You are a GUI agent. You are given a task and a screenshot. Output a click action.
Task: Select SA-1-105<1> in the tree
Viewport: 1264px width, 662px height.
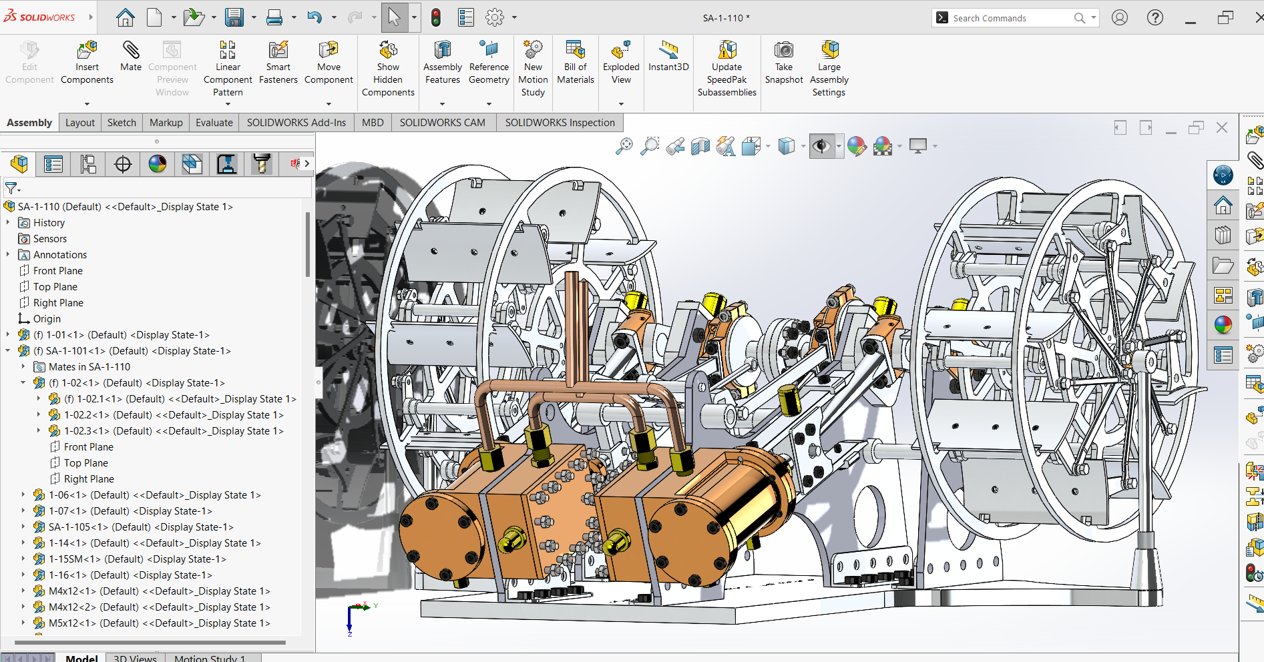pyautogui.click(x=141, y=527)
